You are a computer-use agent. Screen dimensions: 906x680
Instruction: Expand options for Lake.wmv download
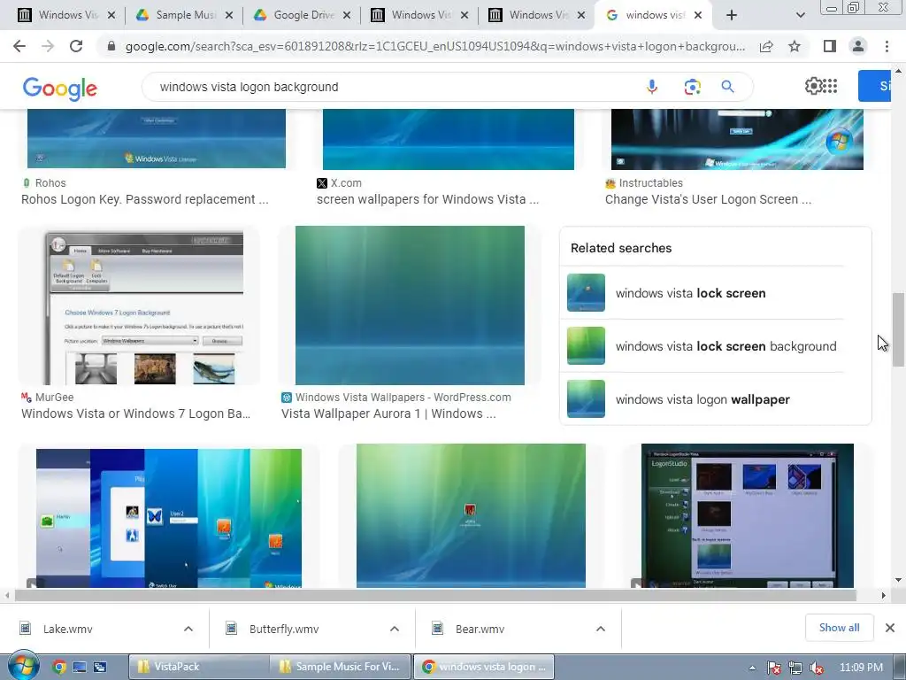(x=188, y=629)
